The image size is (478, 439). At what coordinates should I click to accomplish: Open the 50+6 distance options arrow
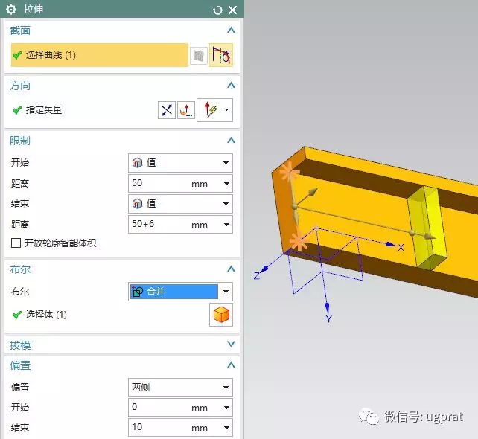[227, 225]
